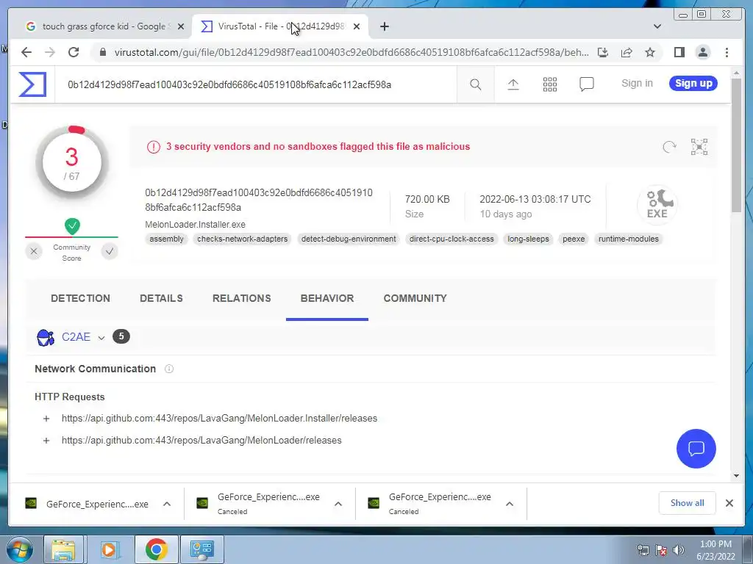Click the install app icon in address bar
The height and width of the screenshot is (564, 753).
(x=603, y=52)
